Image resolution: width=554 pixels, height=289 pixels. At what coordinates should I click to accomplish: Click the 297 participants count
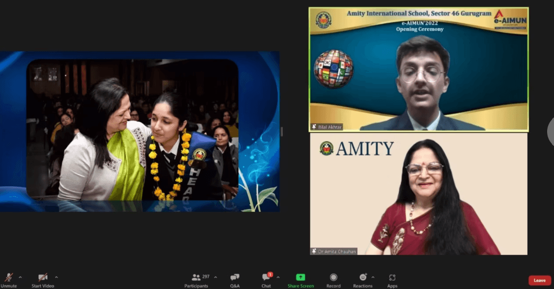206,277
